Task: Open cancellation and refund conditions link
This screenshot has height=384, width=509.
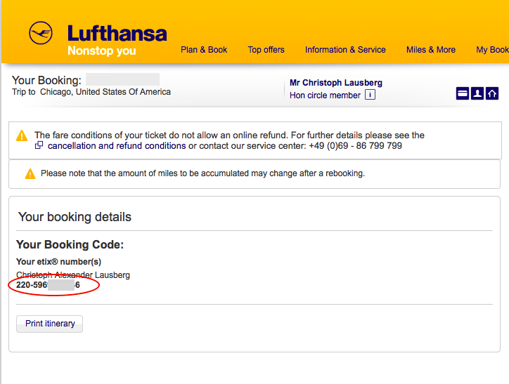Action: pos(117,146)
